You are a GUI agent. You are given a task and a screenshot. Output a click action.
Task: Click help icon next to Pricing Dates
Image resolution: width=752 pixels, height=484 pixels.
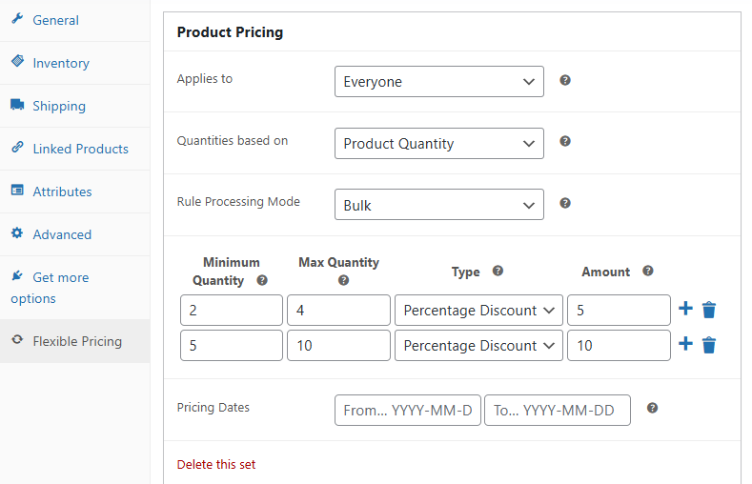point(652,408)
